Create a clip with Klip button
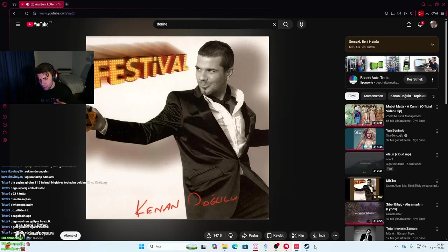This screenshot has width=448, height=252. click(298, 236)
